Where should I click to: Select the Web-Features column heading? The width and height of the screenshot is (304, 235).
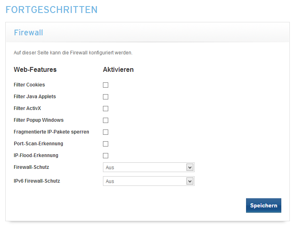pos(35,69)
